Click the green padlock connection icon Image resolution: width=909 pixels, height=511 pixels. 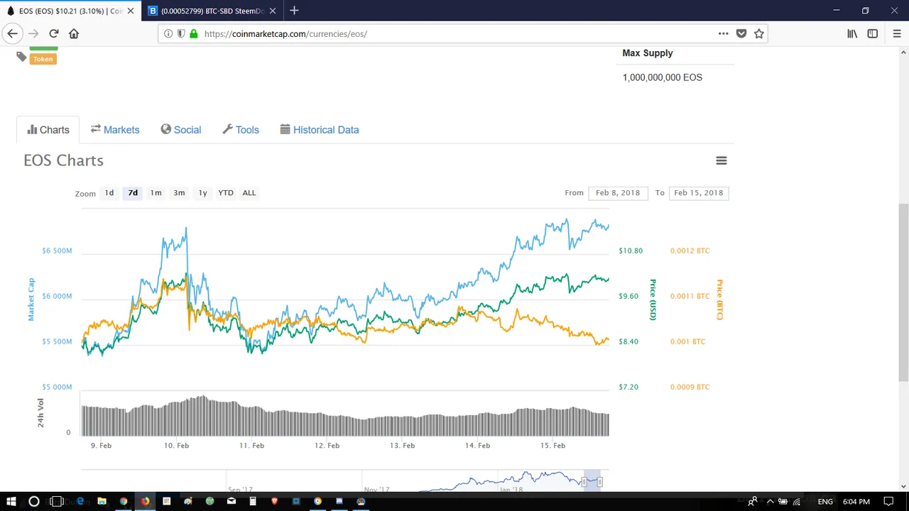pyautogui.click(x=193, y=33)
